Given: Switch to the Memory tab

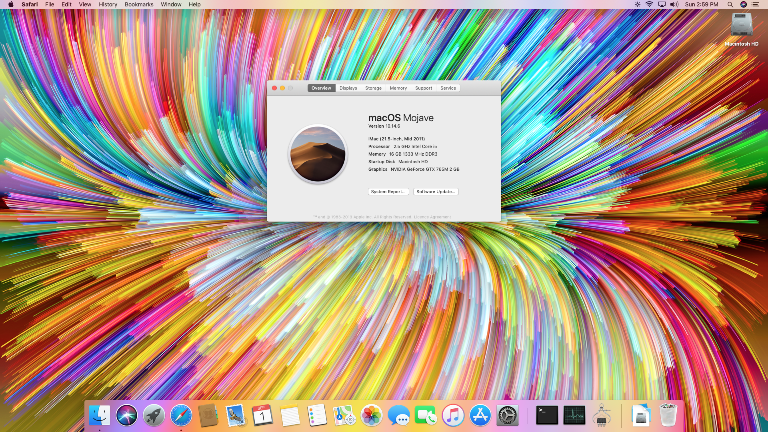Looking at the screenshot, I should point(398,88).
